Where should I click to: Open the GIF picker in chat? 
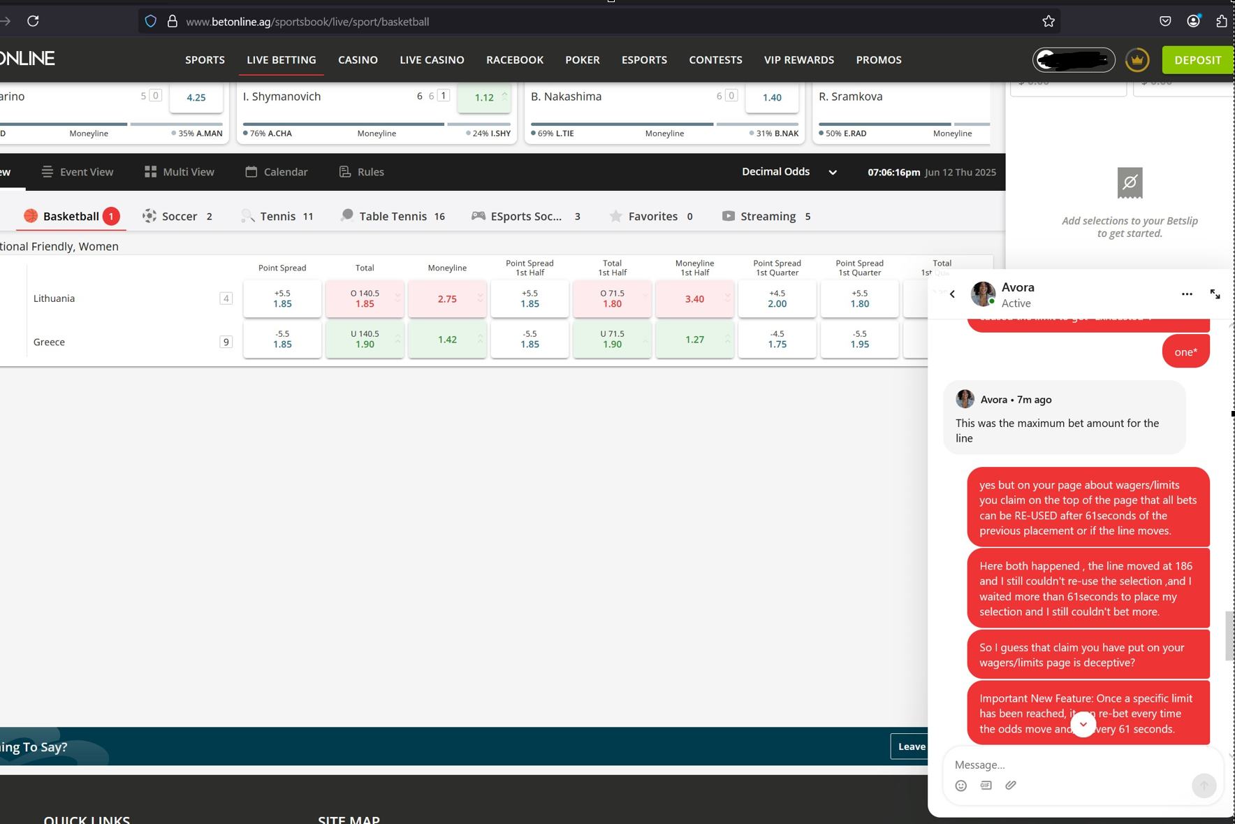tap(986, 786)
